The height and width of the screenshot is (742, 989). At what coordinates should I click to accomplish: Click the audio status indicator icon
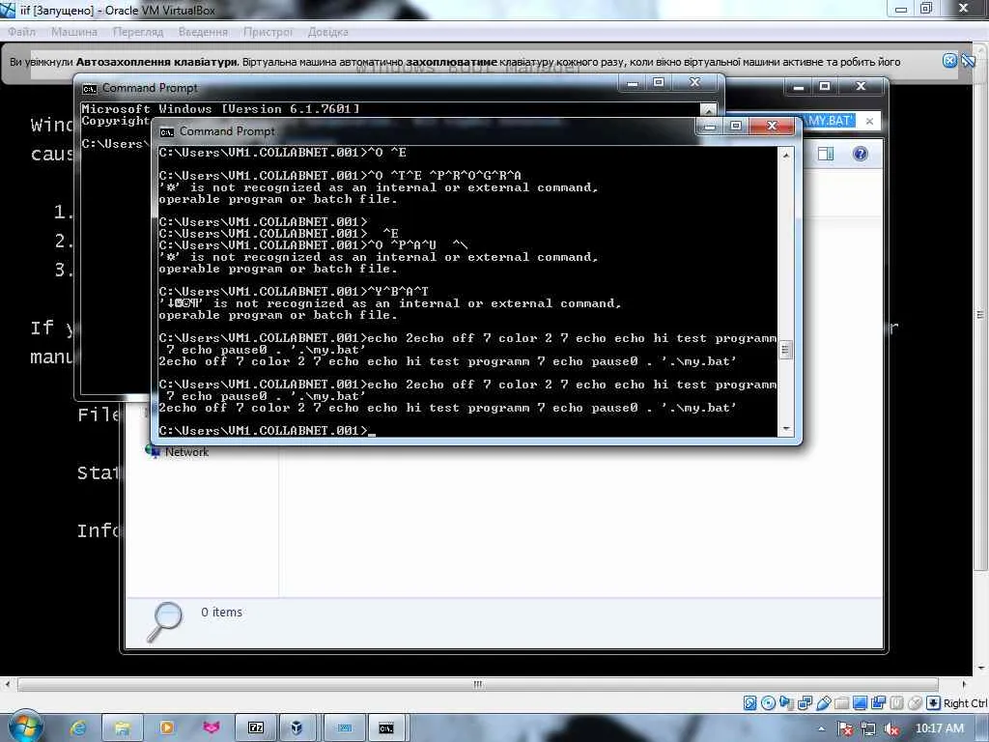point(786,703)
